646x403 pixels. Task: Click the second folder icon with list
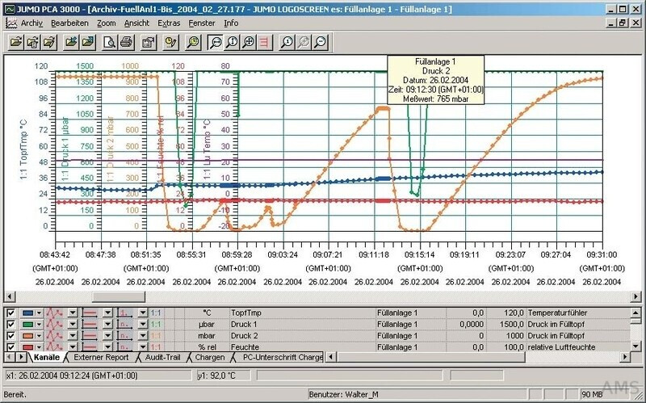point(32,42)
